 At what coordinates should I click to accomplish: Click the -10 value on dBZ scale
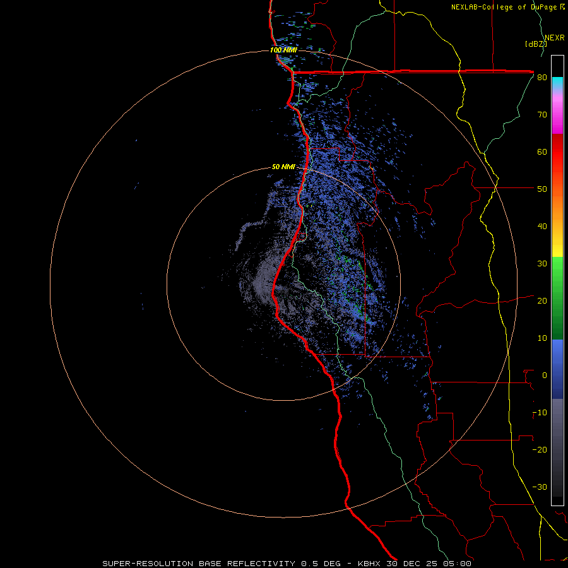click(x=540, y=413)
